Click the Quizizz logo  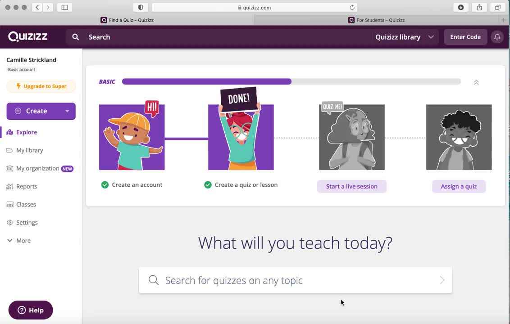coord(27,37)
